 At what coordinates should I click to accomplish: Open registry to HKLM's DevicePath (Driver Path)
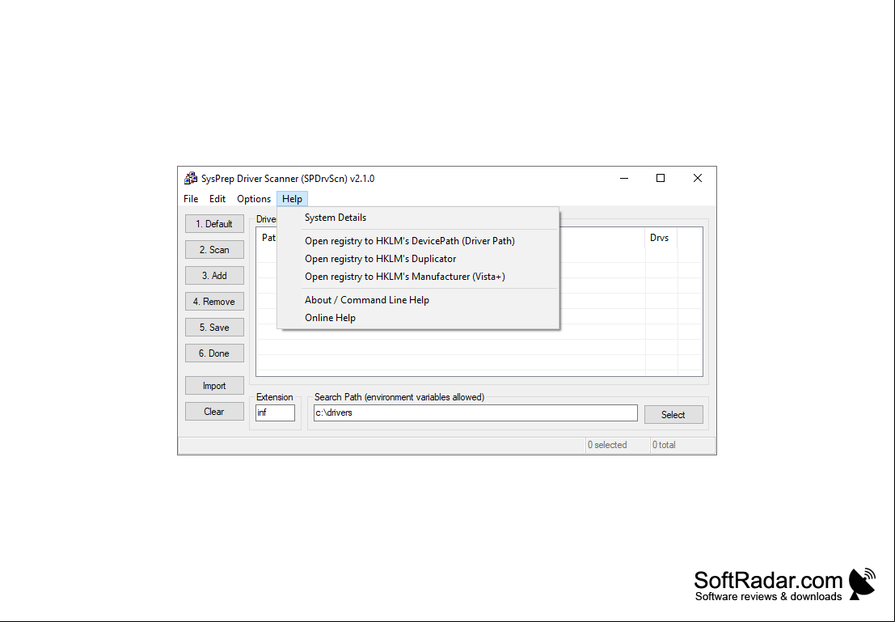tap(418, 241)
